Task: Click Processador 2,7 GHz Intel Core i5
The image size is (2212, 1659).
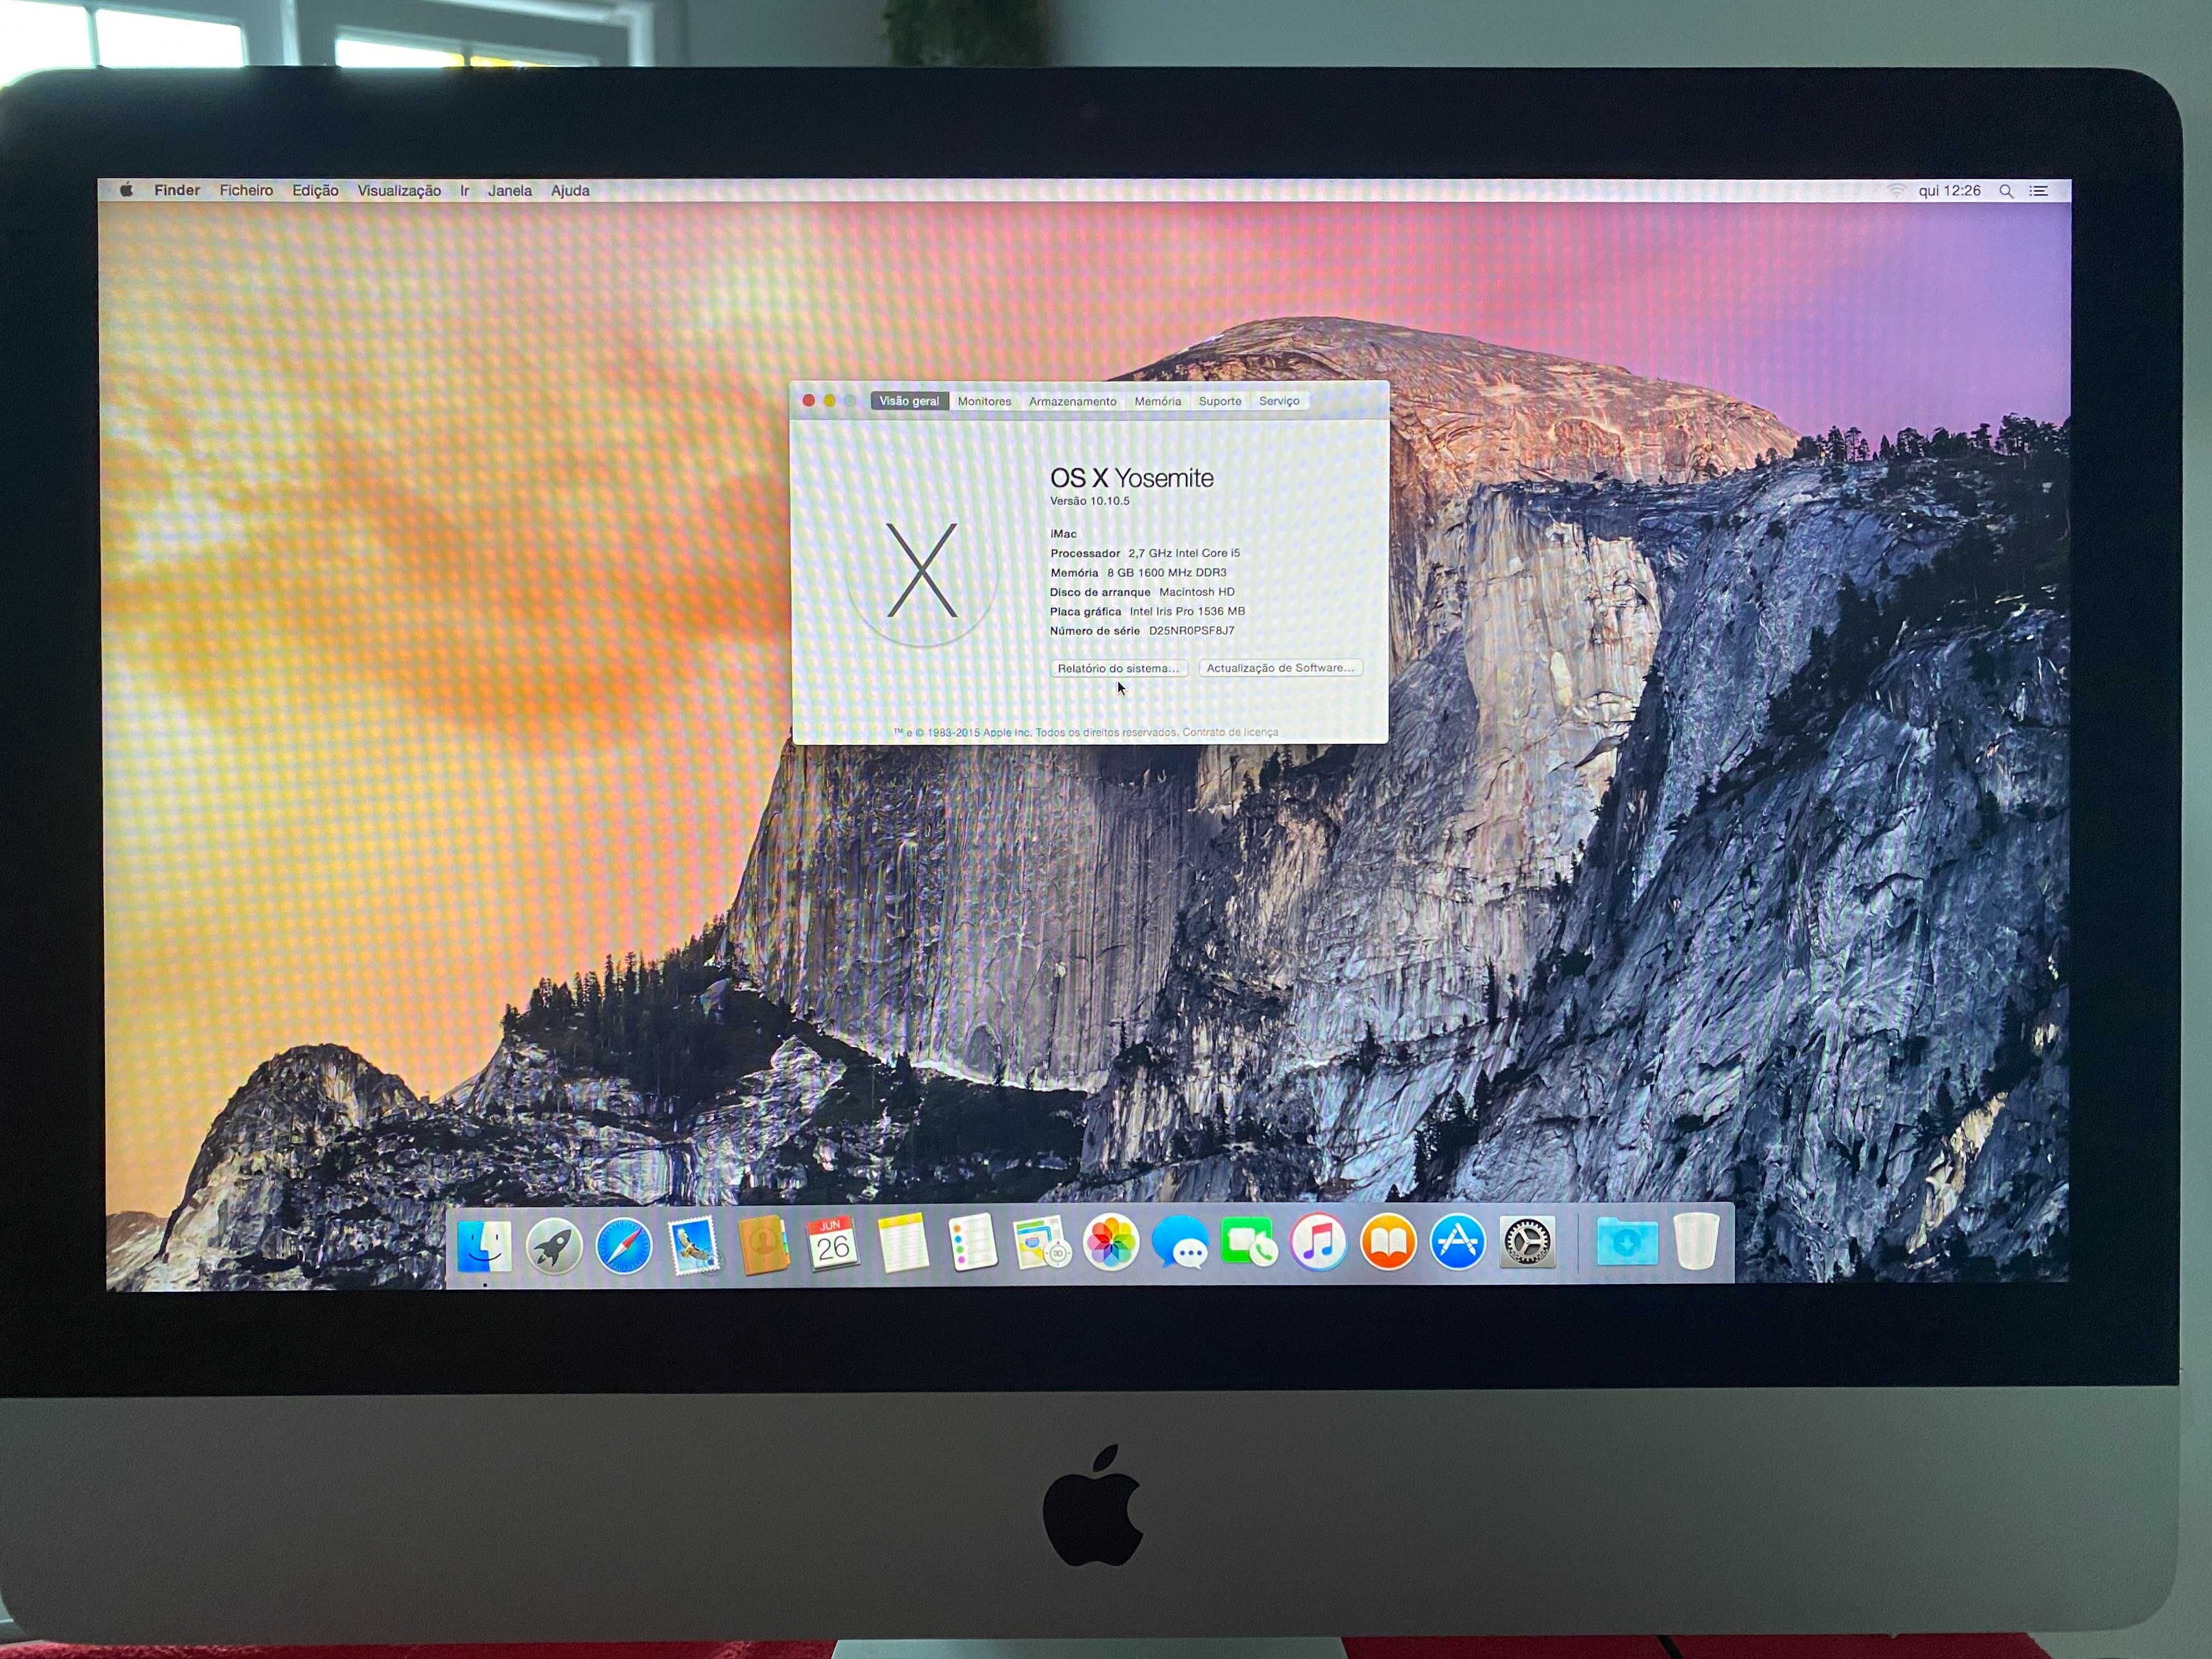Action: [1144, 553]
